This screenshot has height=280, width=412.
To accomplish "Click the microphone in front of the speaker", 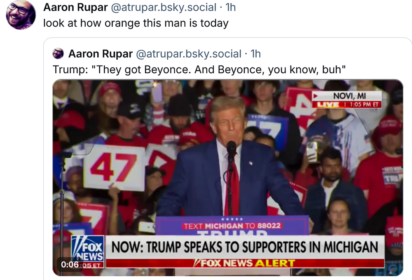I will pos(232,149).
